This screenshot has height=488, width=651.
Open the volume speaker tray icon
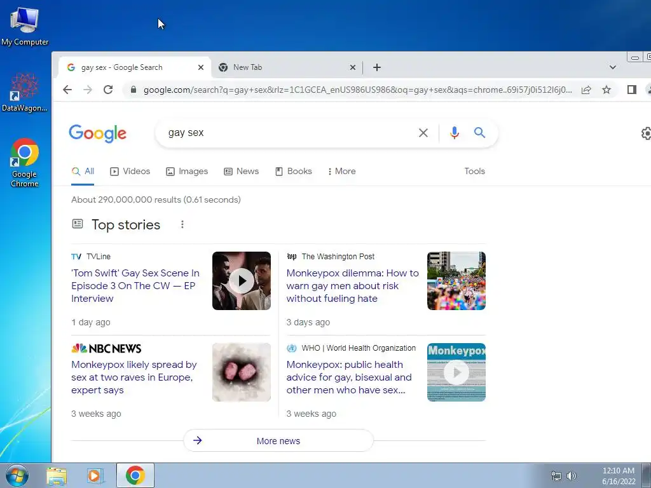572,476
